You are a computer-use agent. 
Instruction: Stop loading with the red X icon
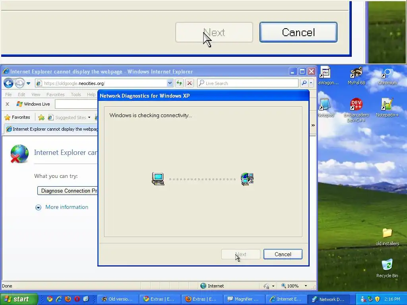[x=190, y=83]
